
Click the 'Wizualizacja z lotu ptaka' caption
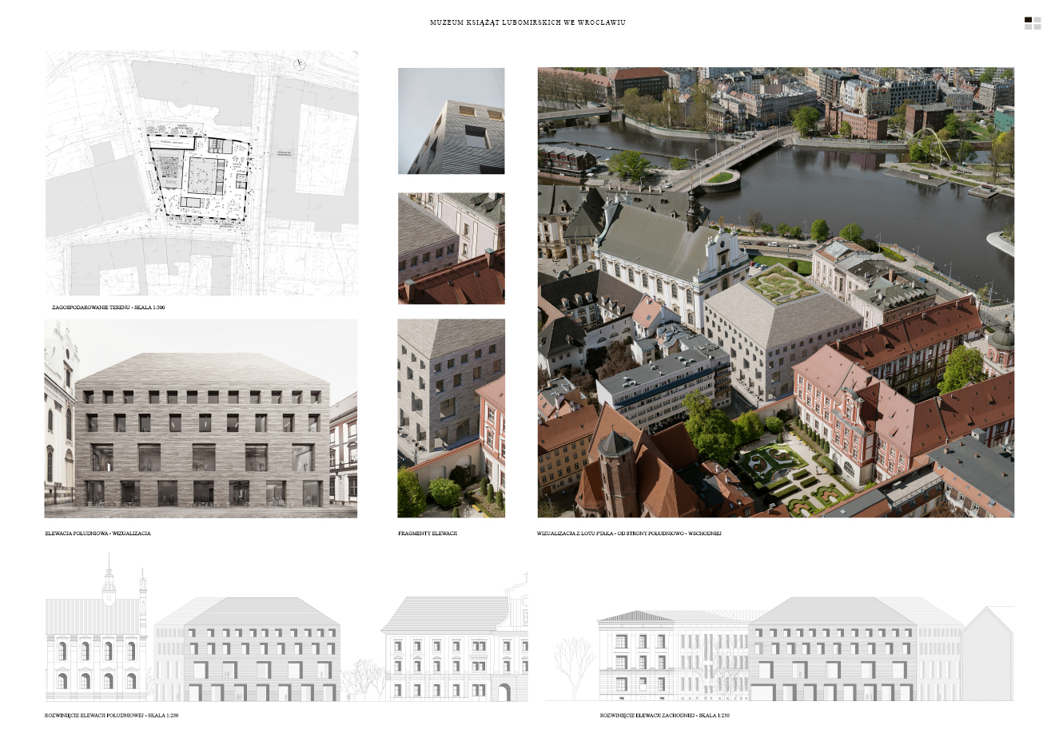629,533
